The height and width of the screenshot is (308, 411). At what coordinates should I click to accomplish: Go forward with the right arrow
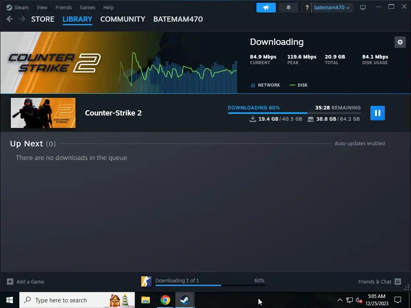[22, 19]
